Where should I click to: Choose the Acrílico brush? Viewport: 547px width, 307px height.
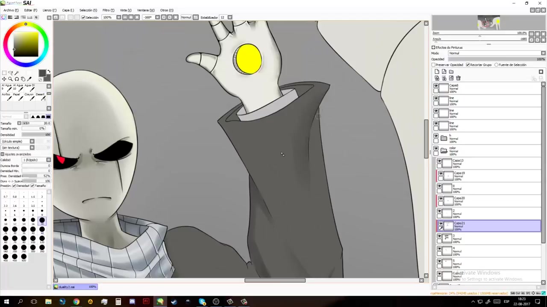point(7,96)
